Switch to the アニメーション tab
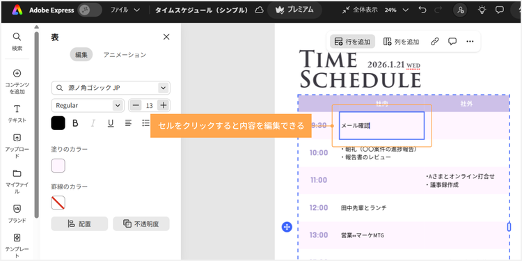 tap(125, 55)
